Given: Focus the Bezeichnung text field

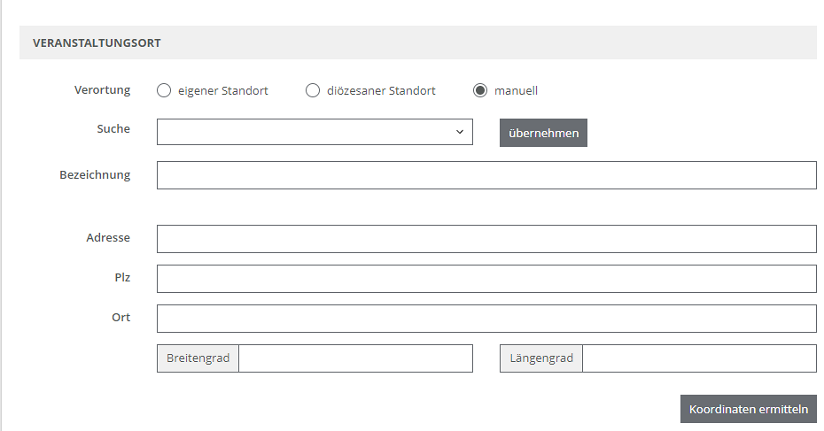Looking at the screenshot, I should [x=486, y=175].
